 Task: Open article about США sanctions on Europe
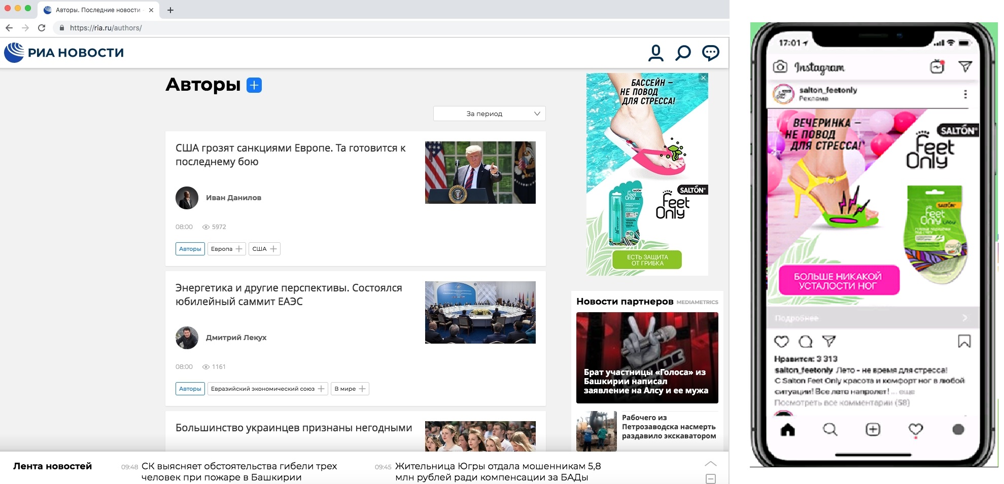(291, 155)
